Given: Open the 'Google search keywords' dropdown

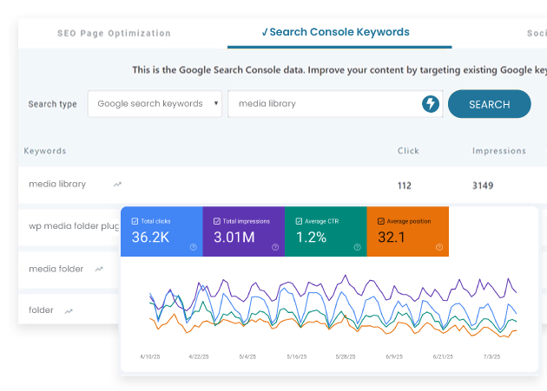Looking at the screenshot, I should (x=155, y=104).
